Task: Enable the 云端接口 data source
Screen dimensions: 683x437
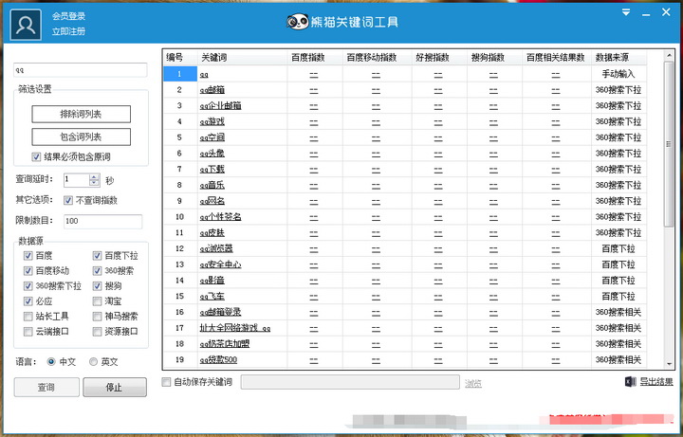Action: click(x=28, y=332)
